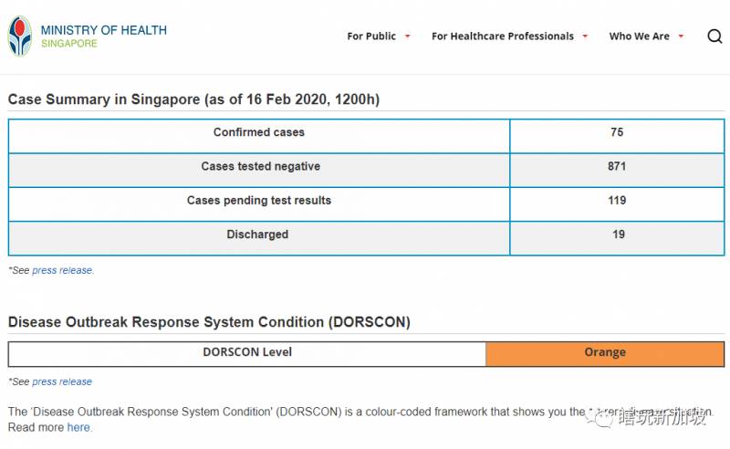
Task: Open the search magnifier icon
Action: pos(714,37)
